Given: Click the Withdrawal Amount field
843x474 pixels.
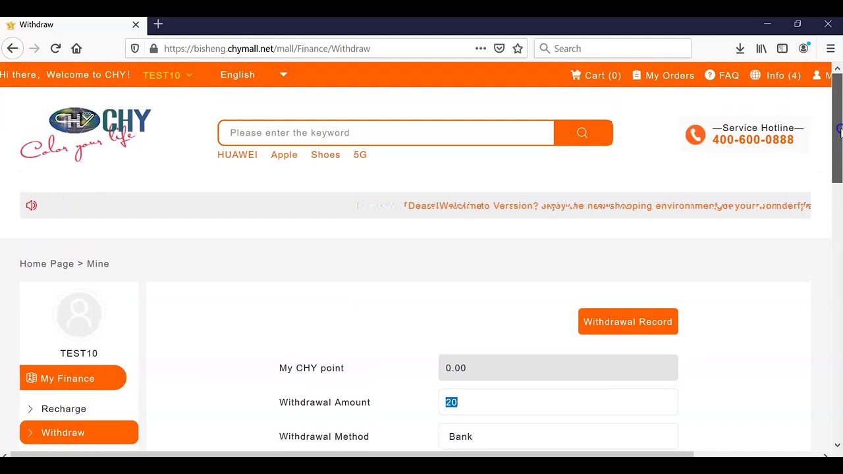Looking at the screenshot, I should 558,402.
